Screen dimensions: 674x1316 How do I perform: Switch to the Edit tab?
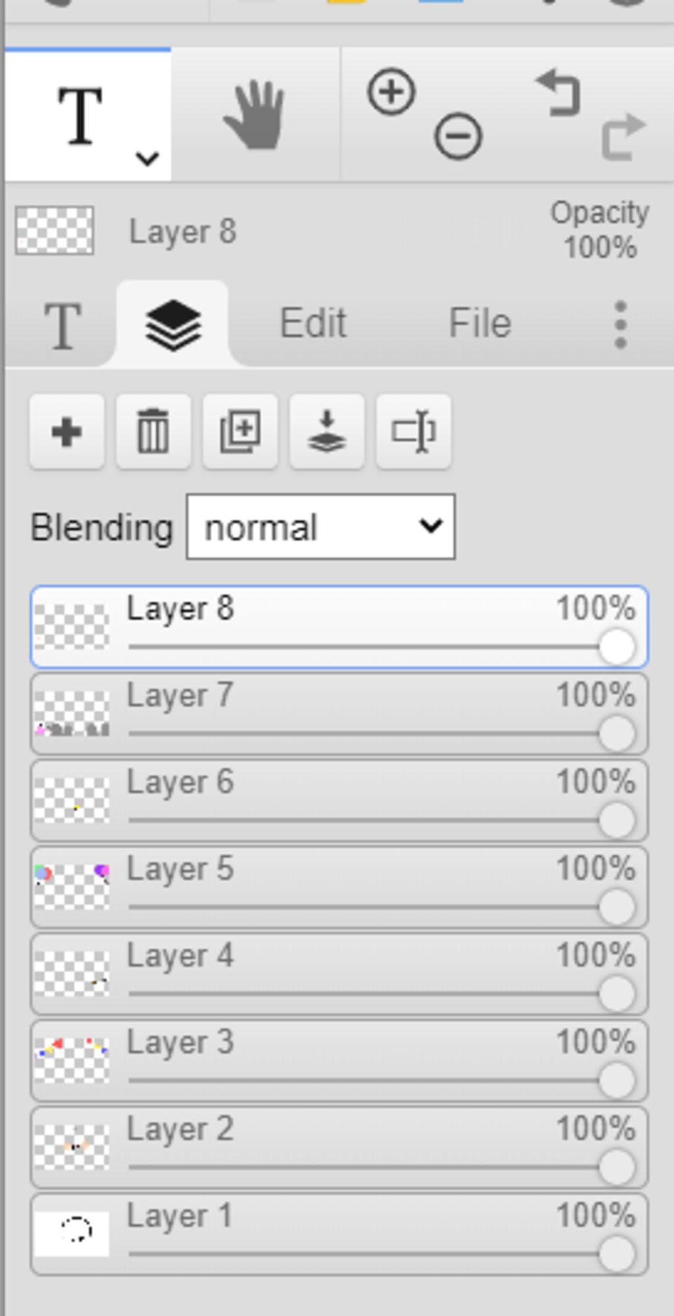click(x=313, y=323)
